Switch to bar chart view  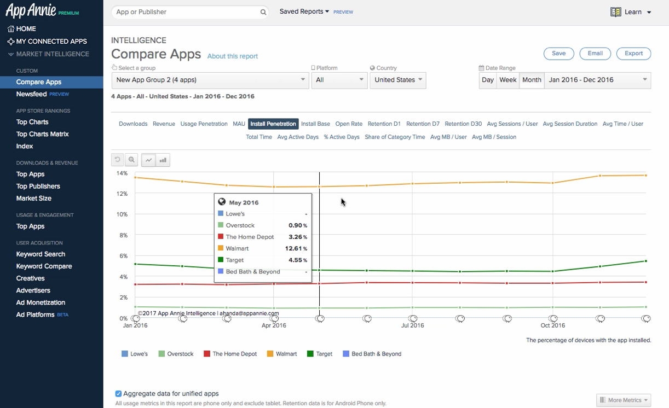(163, 160)
